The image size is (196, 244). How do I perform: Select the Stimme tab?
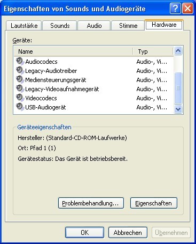point(128,26)
